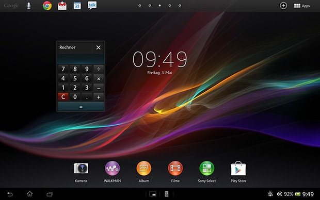This screenshot has height=200, width=320.
Task: Tap the Google search box
Action: (11, 6)
